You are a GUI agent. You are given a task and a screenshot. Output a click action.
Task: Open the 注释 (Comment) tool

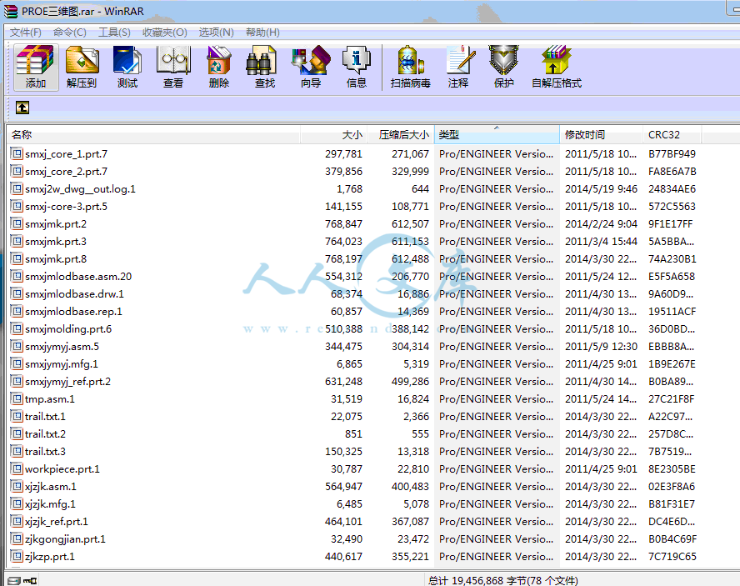458,67
